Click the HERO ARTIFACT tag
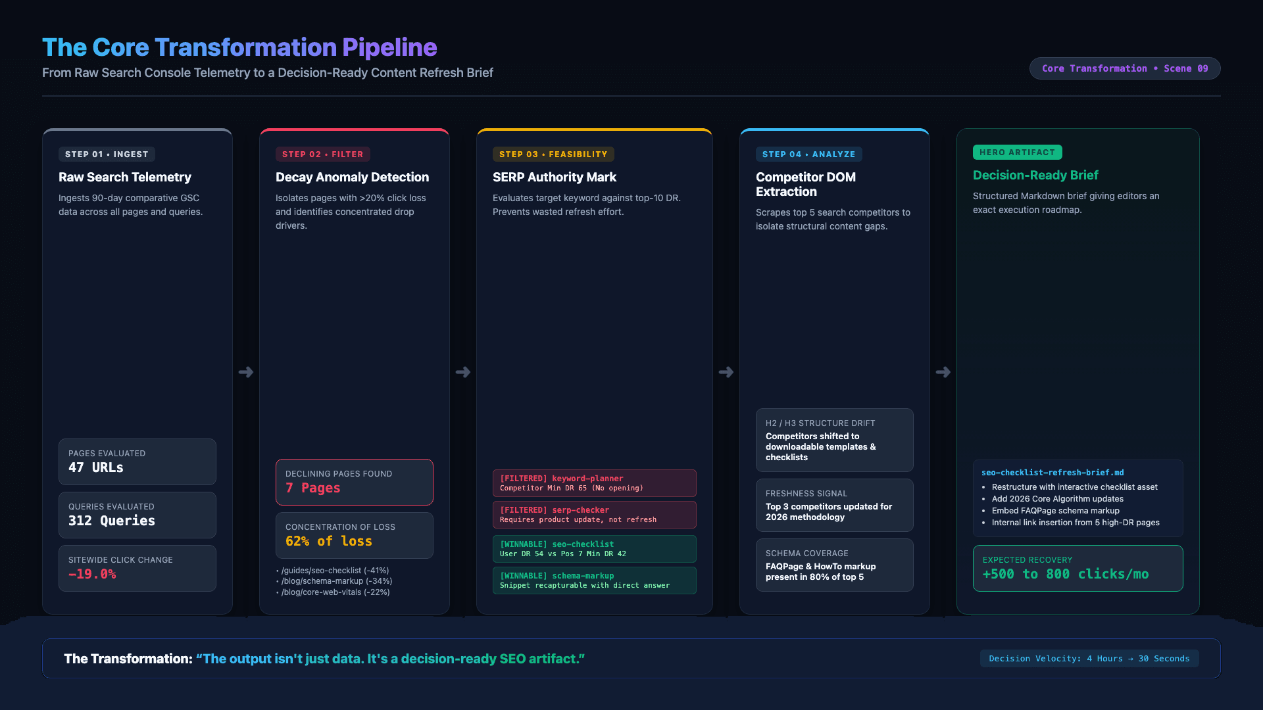Screen dimensions: 1263x710 (1018, 153)
